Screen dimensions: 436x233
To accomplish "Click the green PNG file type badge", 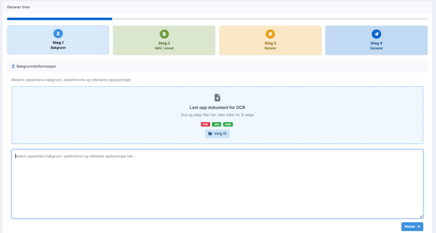I will pyautogui.click(x=228, y=124).
